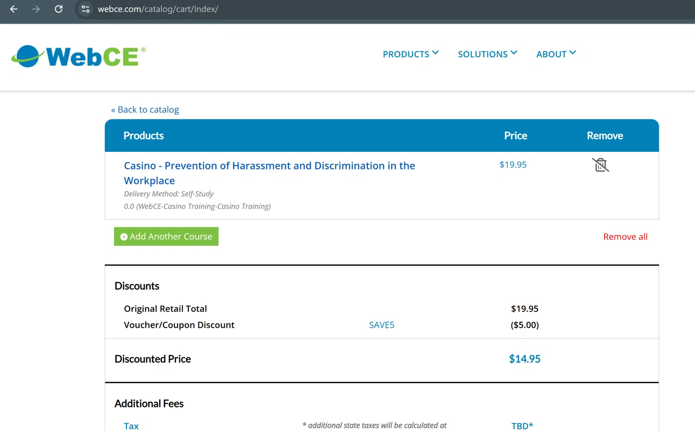Click the blue $19.95 course price
This screenshot has width=695, height=431.
click(x=513, y=165)
